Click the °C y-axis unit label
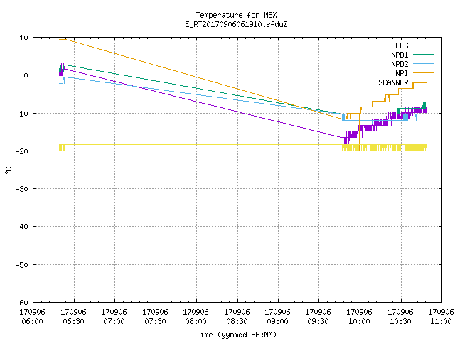The height and width of the screenshot is (341, 455). pos(8,170)
